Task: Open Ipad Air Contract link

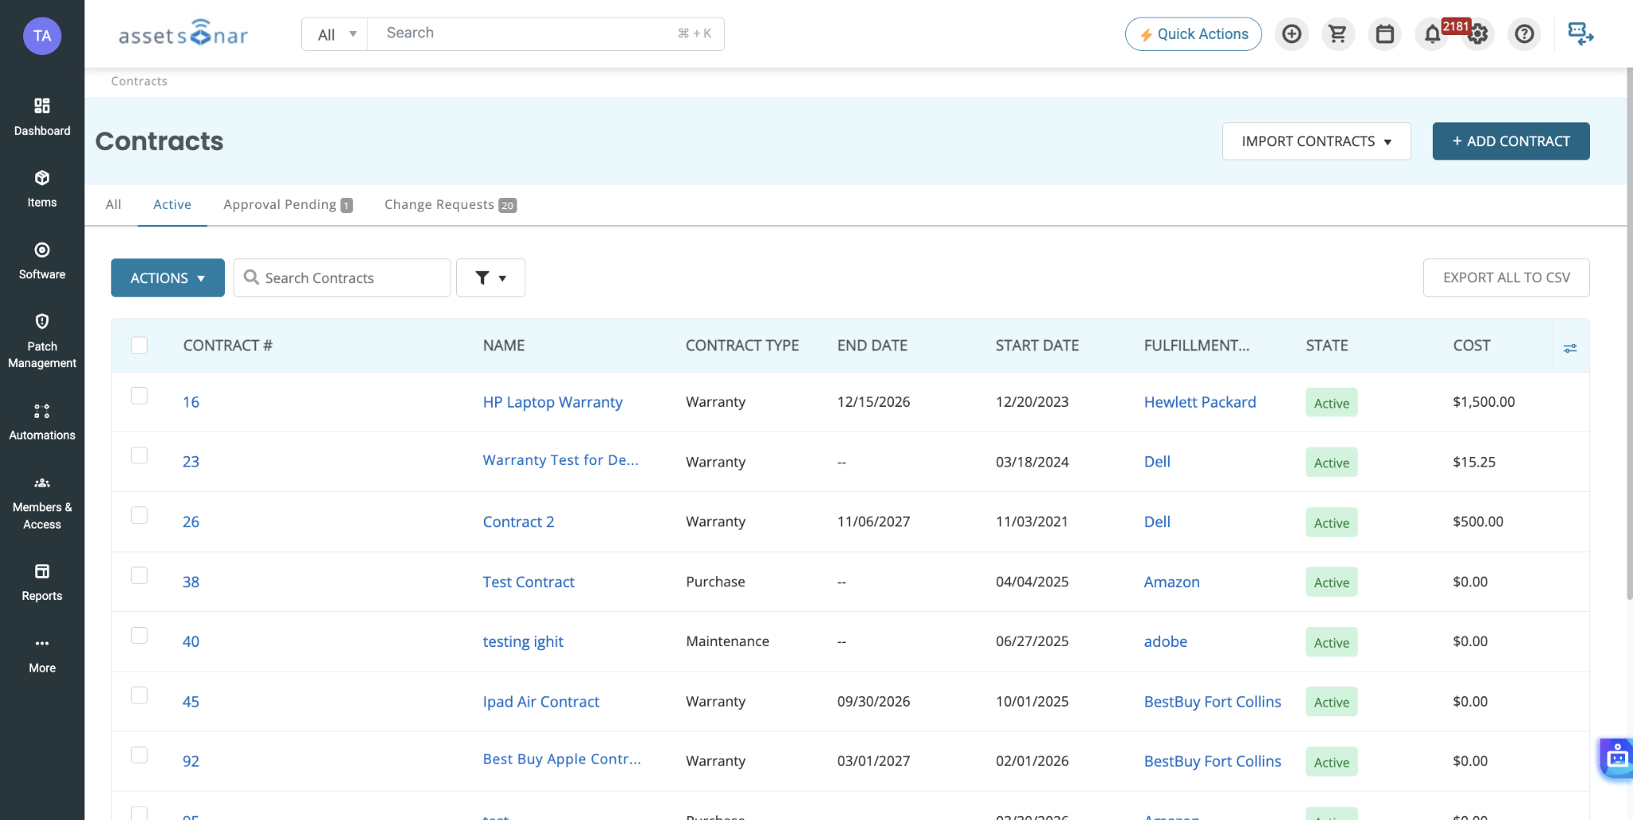Action: (x=541, y=701)
